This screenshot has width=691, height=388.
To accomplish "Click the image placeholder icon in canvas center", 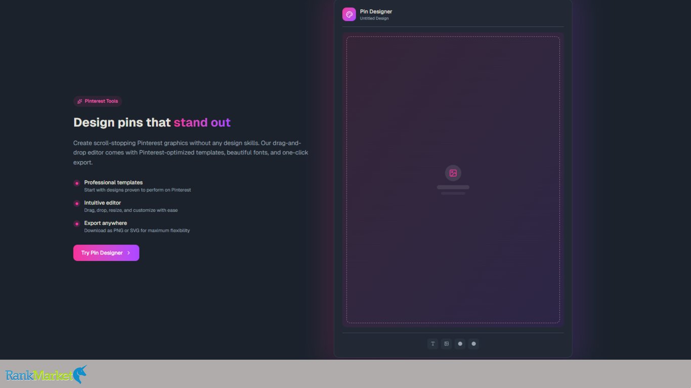I will point(453,173).
